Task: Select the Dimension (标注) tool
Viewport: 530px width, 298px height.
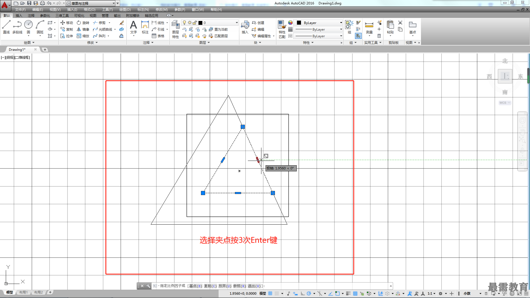Action: point(145,27)
